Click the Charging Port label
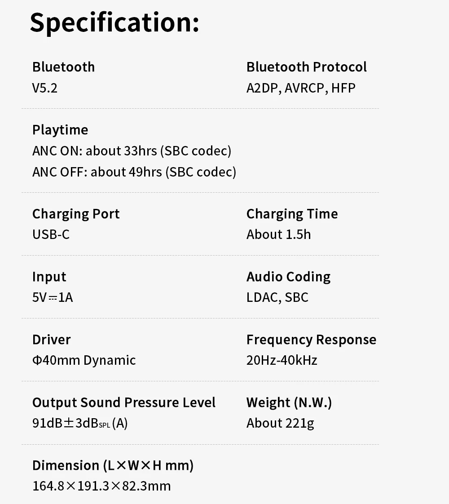 [76, 214]
